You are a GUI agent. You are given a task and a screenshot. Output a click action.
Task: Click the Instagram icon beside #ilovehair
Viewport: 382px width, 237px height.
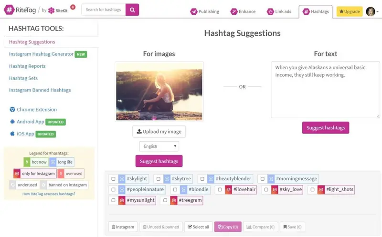click(x=228, y=190)
